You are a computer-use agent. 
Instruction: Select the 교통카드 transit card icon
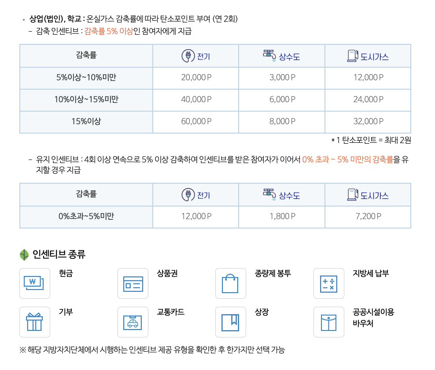[133, 322]
